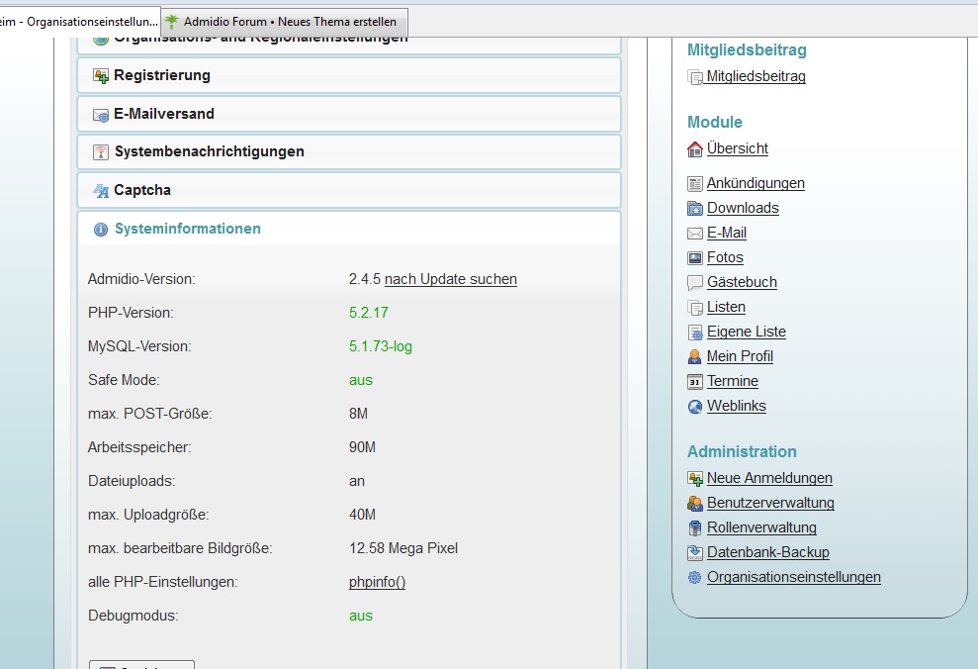Click the Termine calendar icon
The height and width of the screenshot is (669, 978).
pos(695,382)
